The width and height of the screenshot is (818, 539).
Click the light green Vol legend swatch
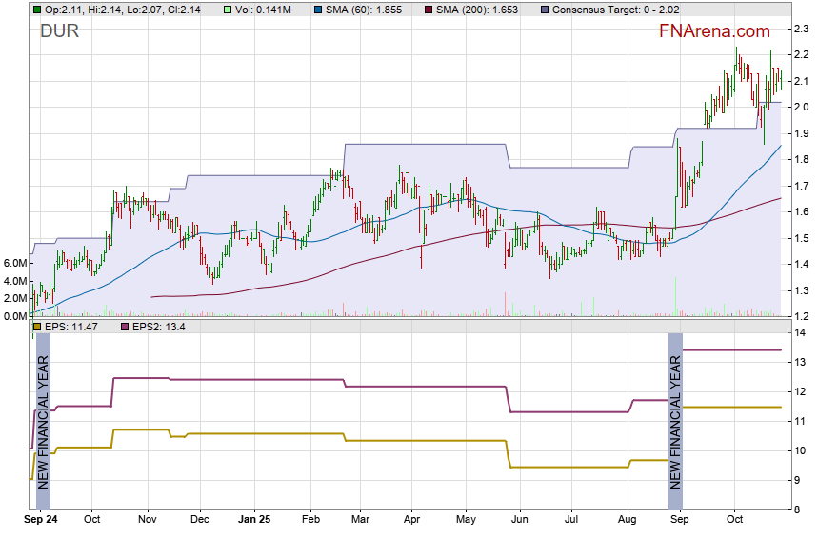coord(228,10)
